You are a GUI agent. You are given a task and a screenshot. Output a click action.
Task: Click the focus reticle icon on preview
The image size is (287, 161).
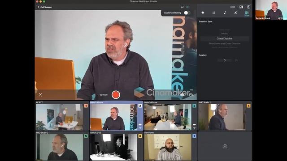pyautogui.click(x=41, y=95)
